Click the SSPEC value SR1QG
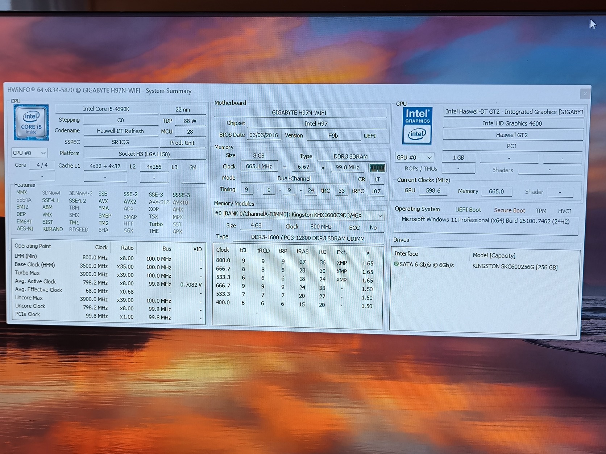 [120, 142]
